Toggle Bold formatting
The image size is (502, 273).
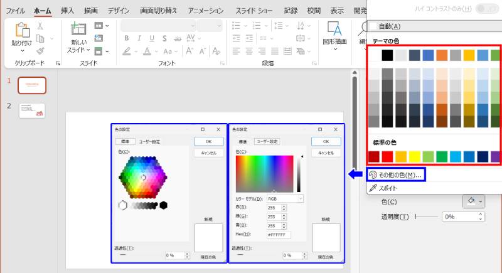[127, 38]
